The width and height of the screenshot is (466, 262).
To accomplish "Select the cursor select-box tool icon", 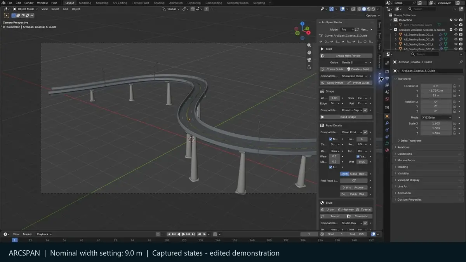I will tap(7, 16).
